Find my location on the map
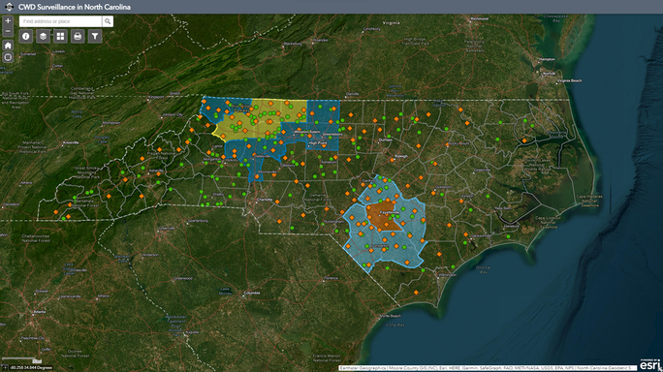Image resolution: width=663 pixels, height=372 pixels. coord(8,57)
